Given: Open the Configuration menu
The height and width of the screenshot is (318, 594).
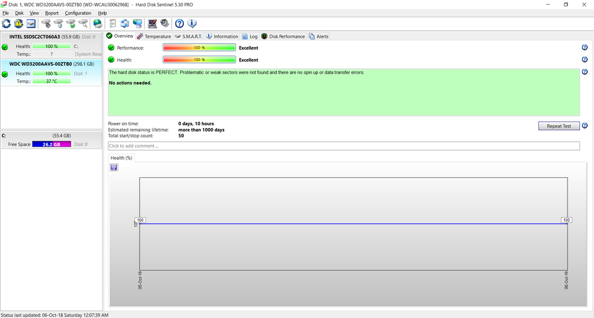Looking at the screenshot, I should 78,13.
